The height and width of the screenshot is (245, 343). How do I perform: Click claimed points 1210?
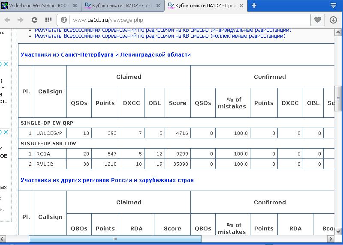(111, 164)
